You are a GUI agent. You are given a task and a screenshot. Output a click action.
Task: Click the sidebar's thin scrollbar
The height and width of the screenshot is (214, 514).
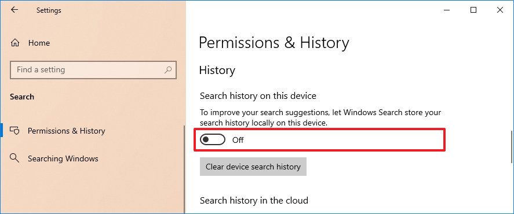(184, 169)
